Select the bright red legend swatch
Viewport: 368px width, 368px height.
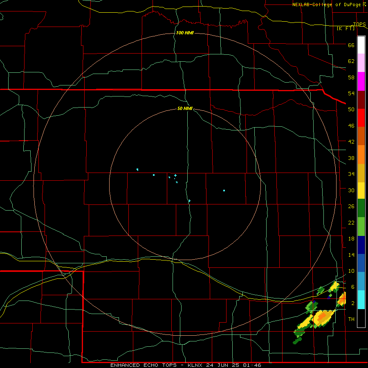pos(361,118)
